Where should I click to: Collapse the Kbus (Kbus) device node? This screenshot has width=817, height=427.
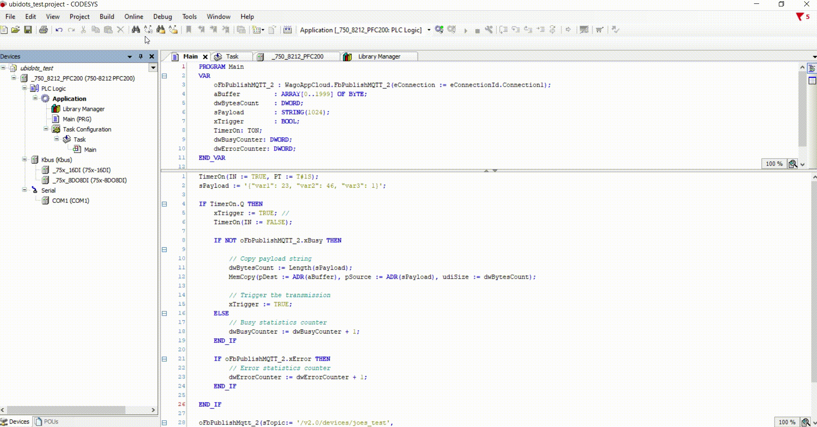pyautogui.click(x=25, y=159)
